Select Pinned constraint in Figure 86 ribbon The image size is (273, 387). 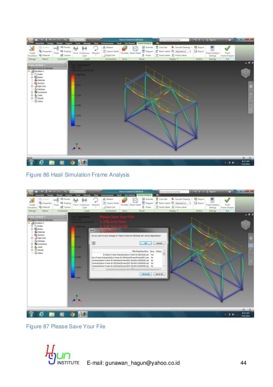(65, 47)
